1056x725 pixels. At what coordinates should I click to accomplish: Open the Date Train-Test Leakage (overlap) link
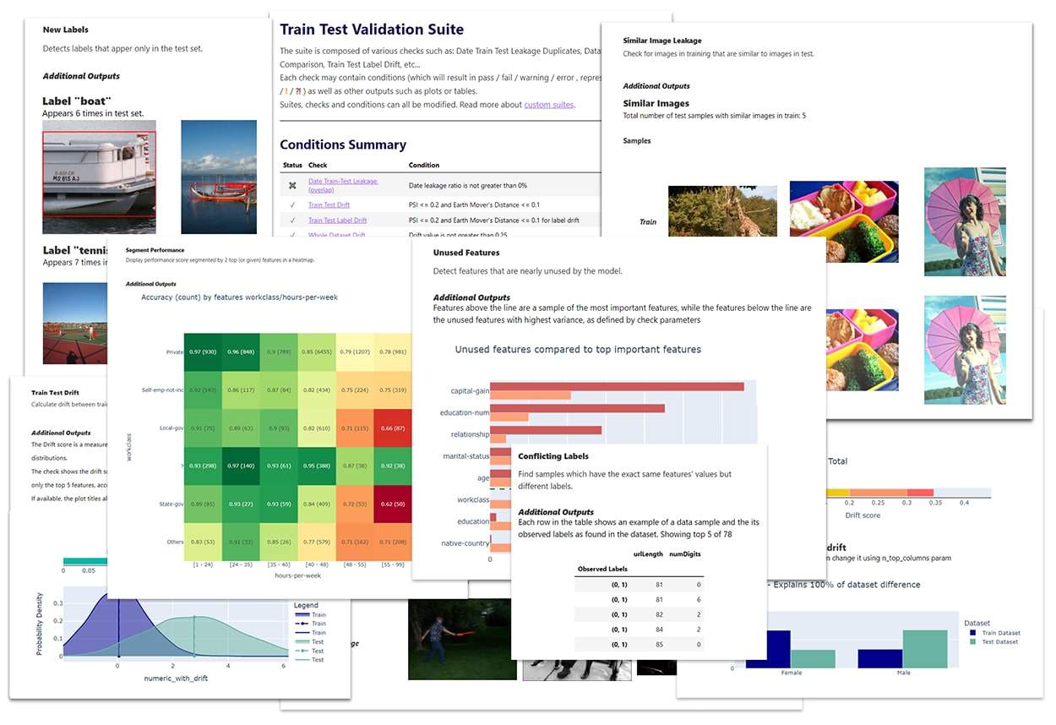point(343,185)
